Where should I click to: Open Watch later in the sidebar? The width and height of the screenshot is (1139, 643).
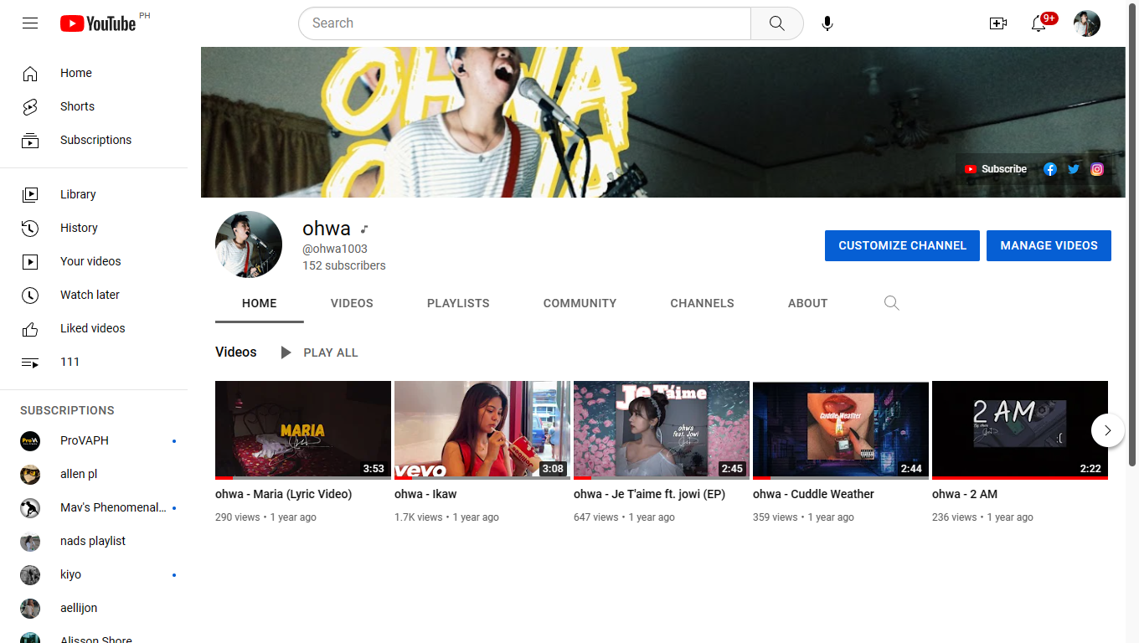[94, 295]
